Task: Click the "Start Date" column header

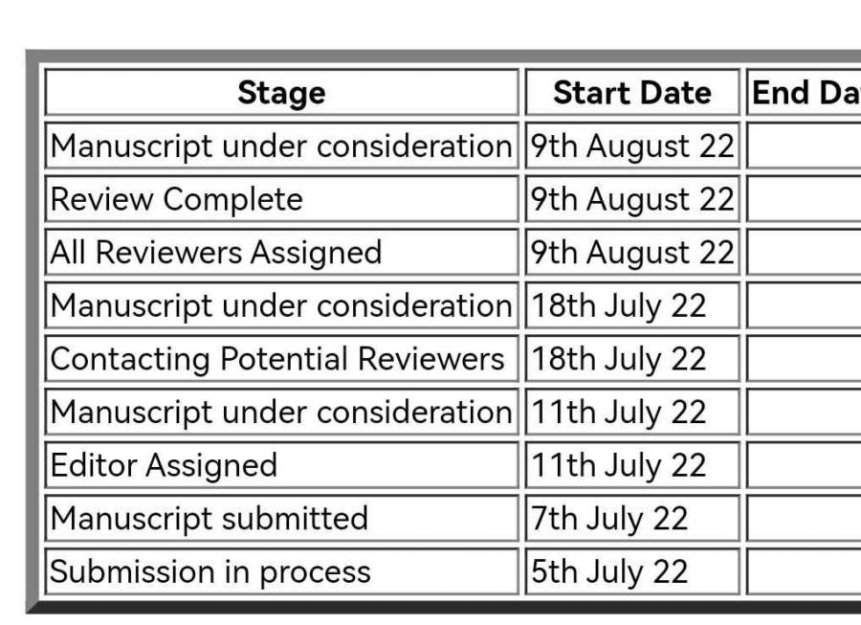Action: click(x=631, y=93)
